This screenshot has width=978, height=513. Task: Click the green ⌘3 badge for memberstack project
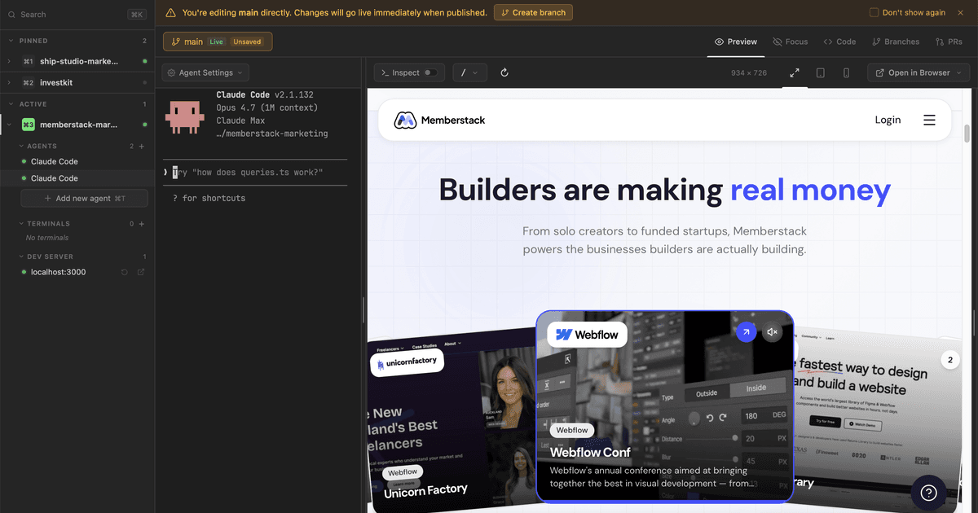28,125
